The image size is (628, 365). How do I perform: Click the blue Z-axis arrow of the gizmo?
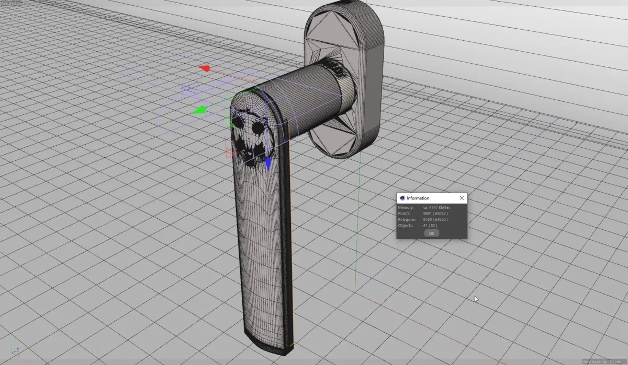[268, 165]
